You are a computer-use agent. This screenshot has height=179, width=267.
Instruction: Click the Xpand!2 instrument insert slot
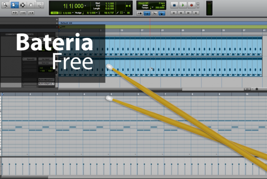click(x=29, y=59)
